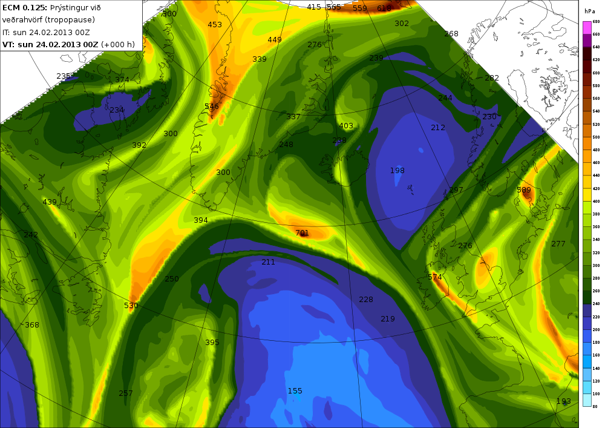Click the 'VT: sun 24.02.2013 00Z (+000 h)' line

(x=69, y=44)
